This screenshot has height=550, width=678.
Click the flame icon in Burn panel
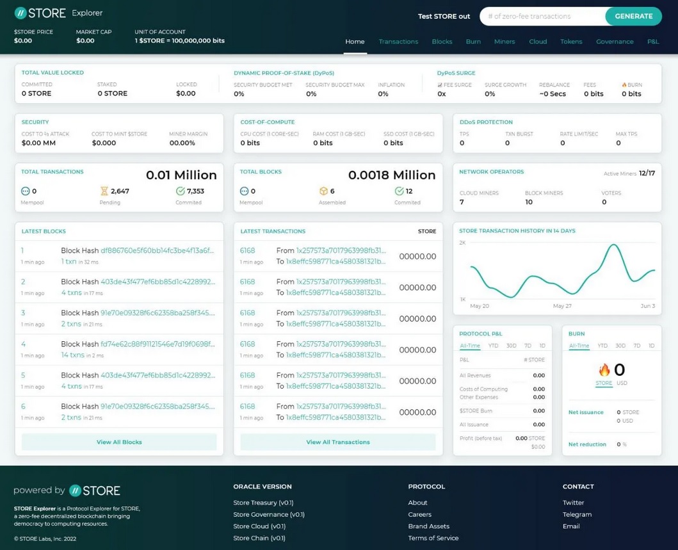tap(604, 369)
